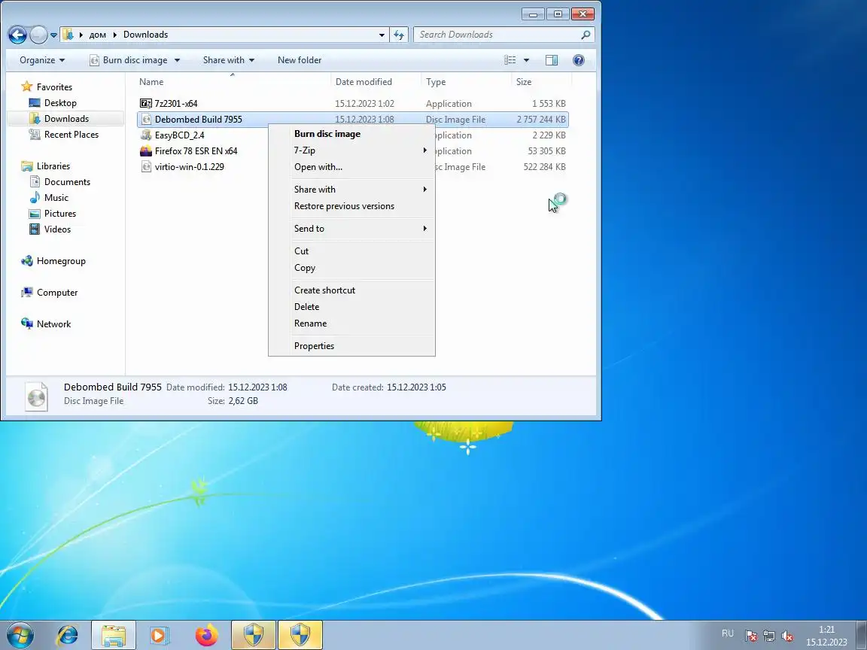Screen dimensions: 867x650
Task: Click the first security shield taskbar button
Action: click(x=253, y=635)
